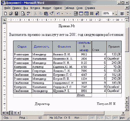Click horizontal scrollbar right arrow
The image size is (130, 121).
pos(123,113)
